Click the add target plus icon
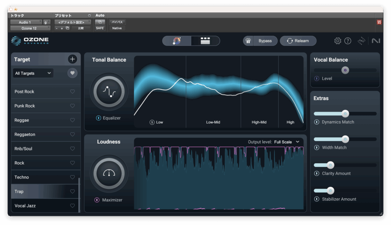Screen dimensions: 391x225 click(72, 59)
